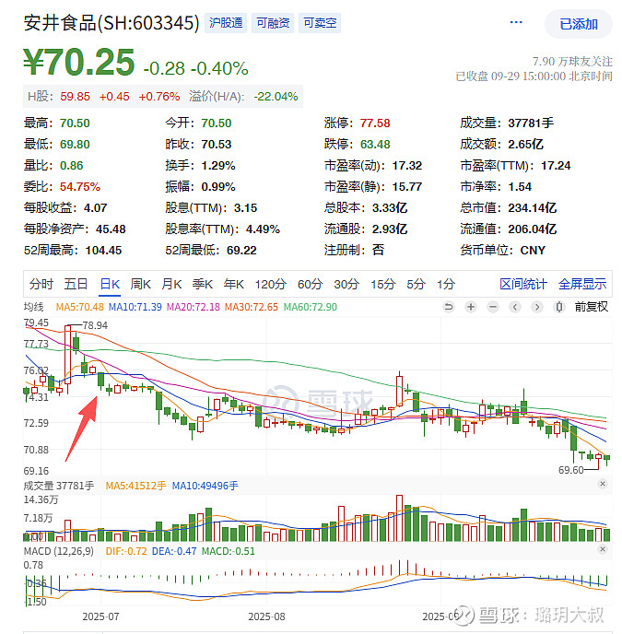622x634 pixels.
Task: Click the 2025-07 date axis label
Action: 100,616
